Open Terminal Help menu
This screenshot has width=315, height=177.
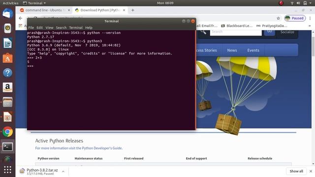click(89, 28)
